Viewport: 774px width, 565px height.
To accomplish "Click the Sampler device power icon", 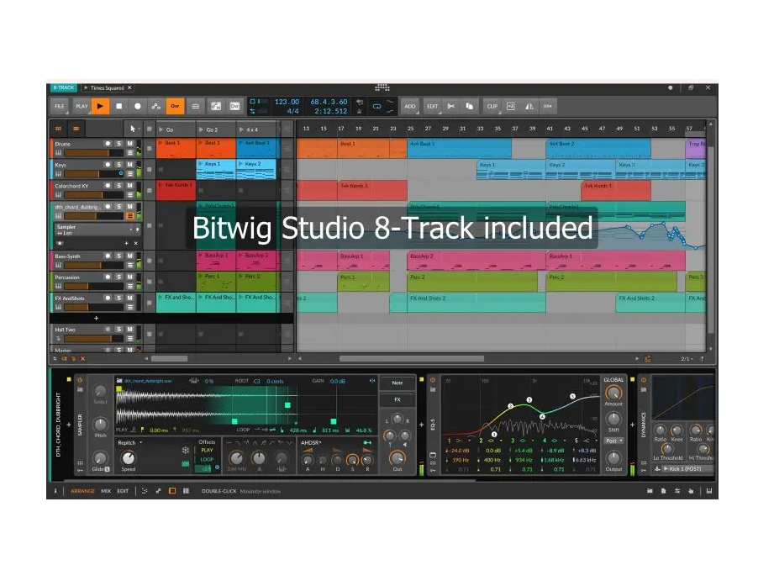I will point(81,379).
